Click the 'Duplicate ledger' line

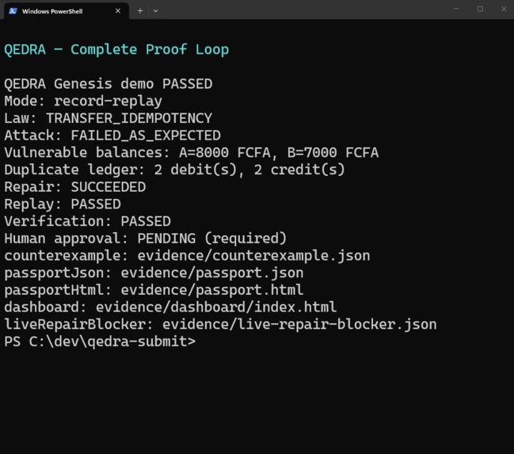(x=174, y=170)
